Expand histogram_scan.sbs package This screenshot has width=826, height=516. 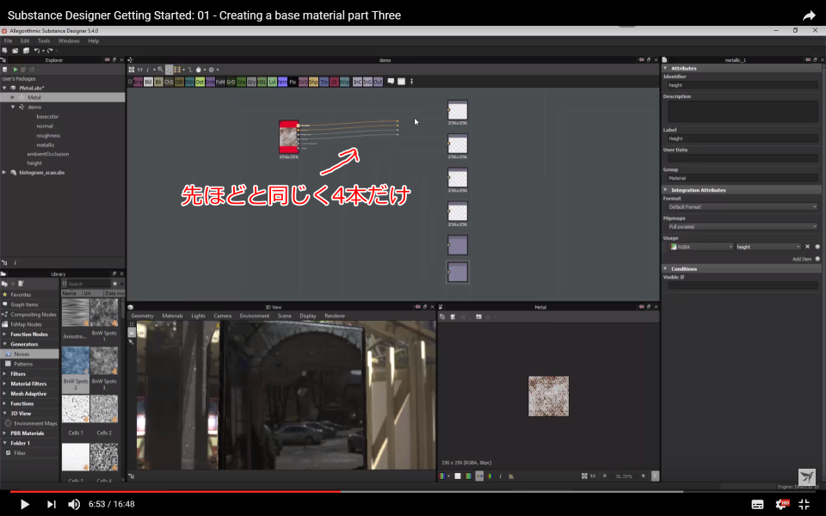5,172
